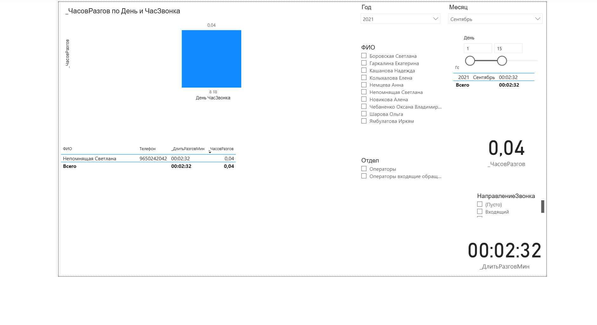Screen dimensions: 597x325
Task: Check the (Пусто) call direction checkbox
Action: click(480, 204)
